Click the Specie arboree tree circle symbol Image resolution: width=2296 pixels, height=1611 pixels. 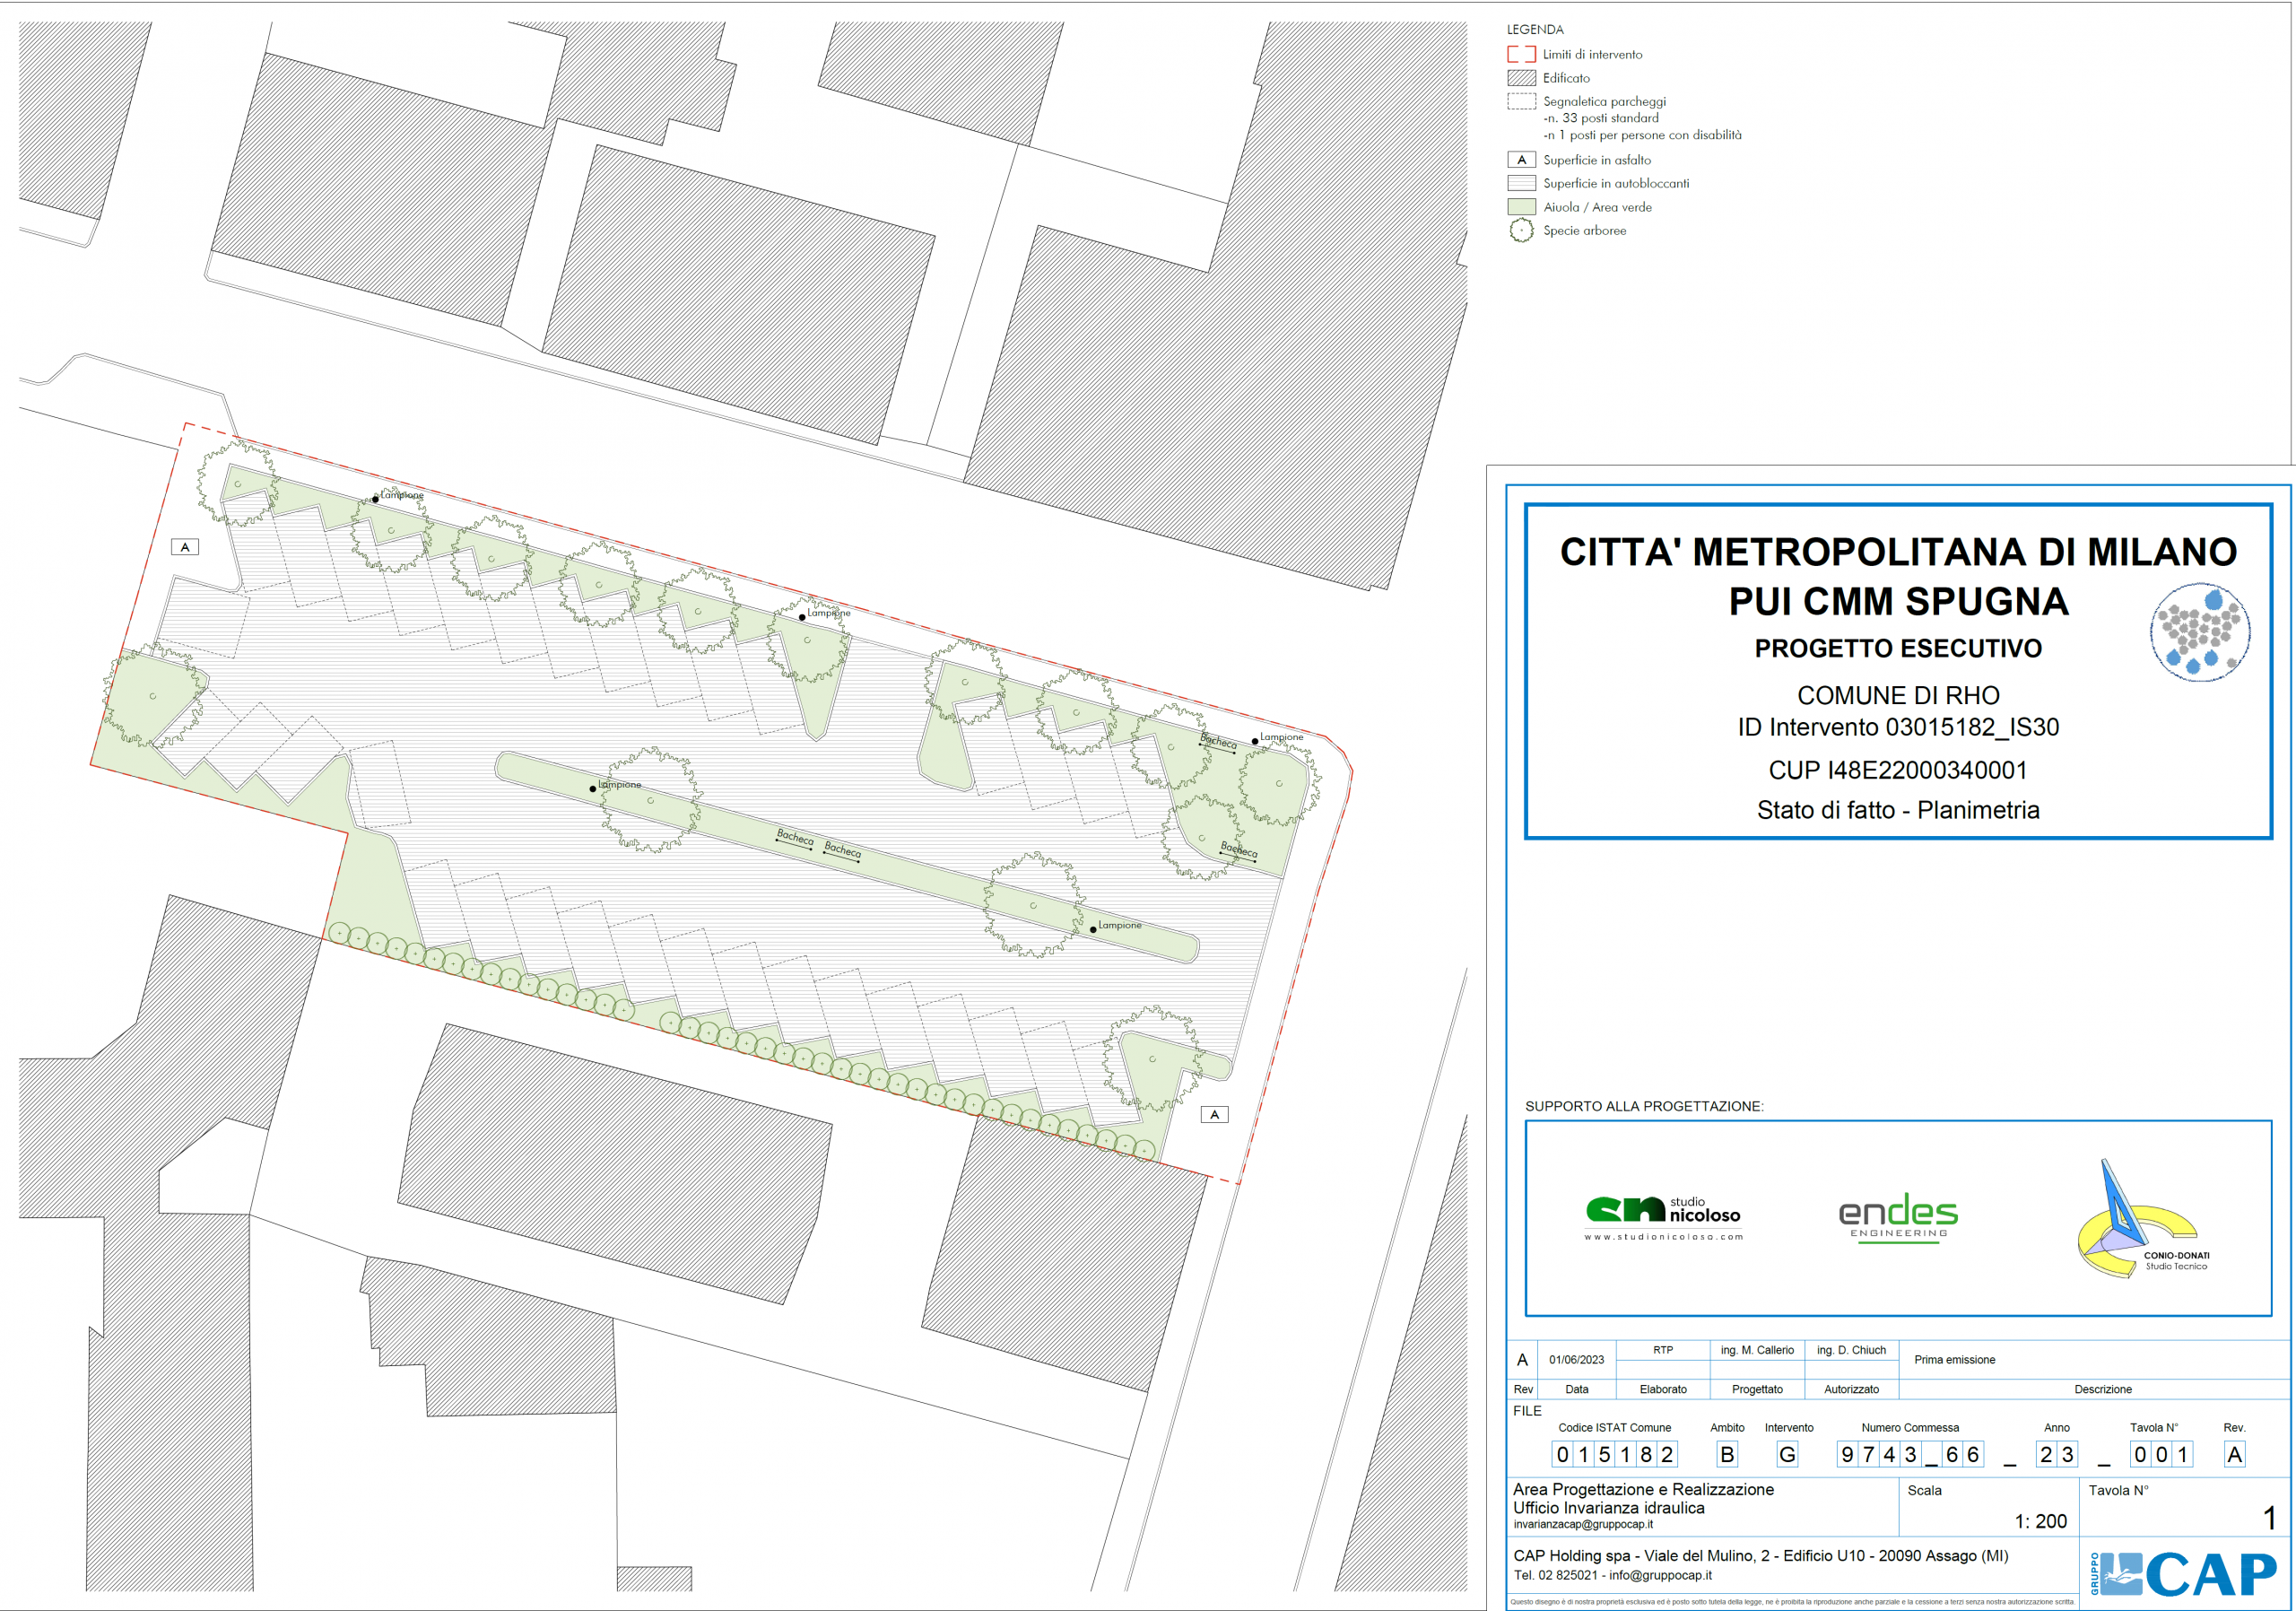pos(1521,231)
